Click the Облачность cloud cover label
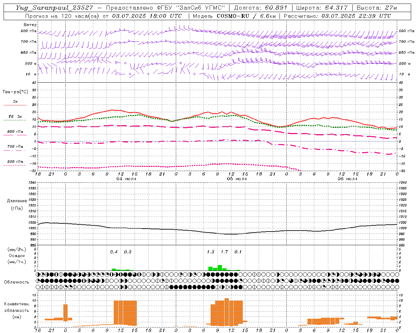 [17, 282]
